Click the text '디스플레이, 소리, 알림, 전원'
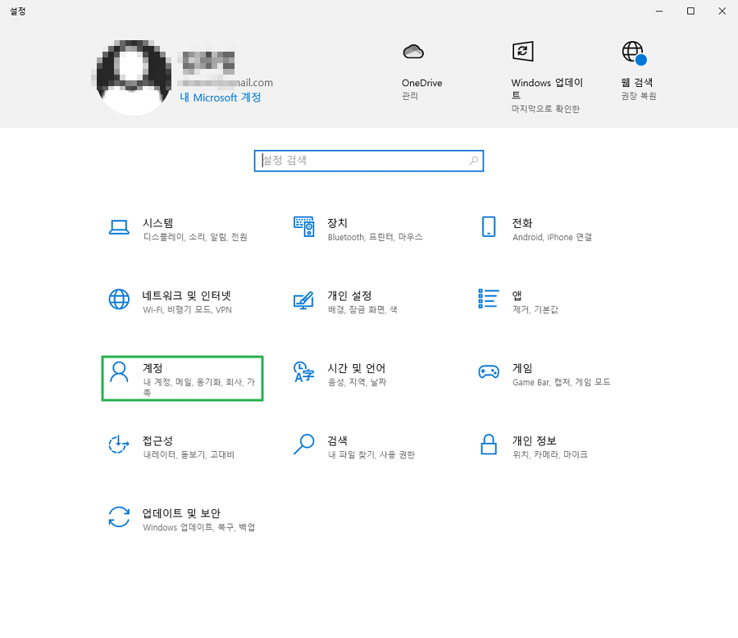 [x=195, y=237]
